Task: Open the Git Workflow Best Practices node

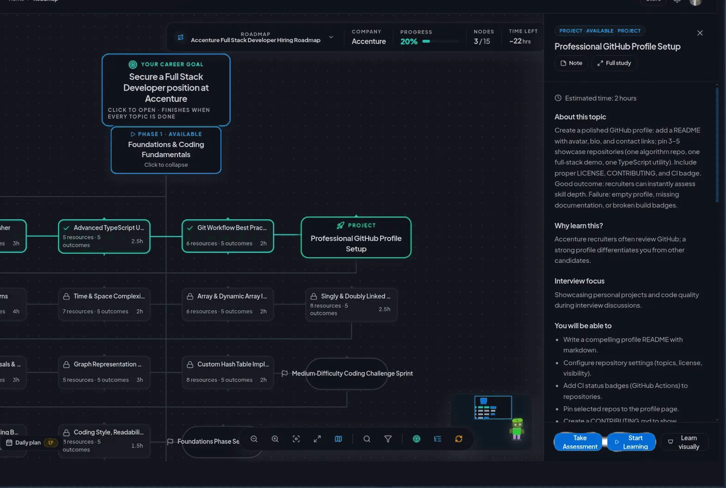Action: pos(228,236)
